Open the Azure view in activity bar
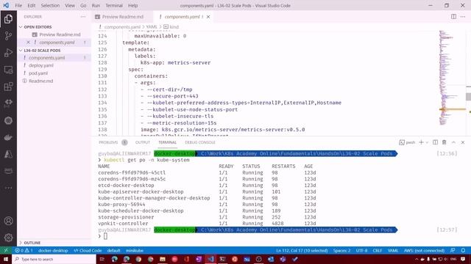471x264 pixels. click(x=8, y=154)
